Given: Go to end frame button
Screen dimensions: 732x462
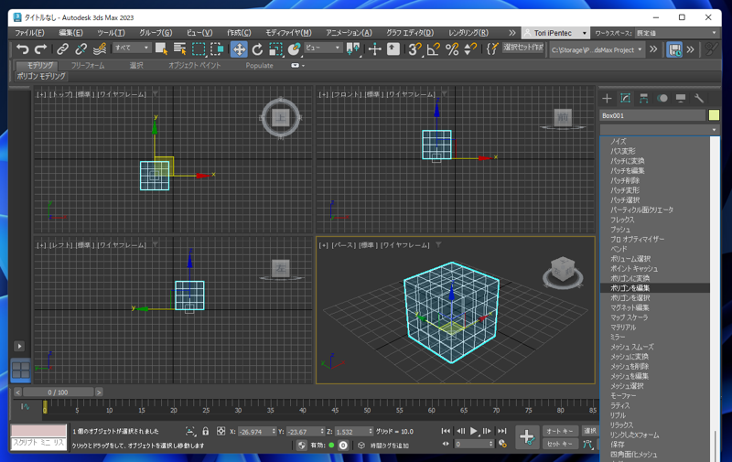Looking at the screenshot, I should click(x=501, y=431).
